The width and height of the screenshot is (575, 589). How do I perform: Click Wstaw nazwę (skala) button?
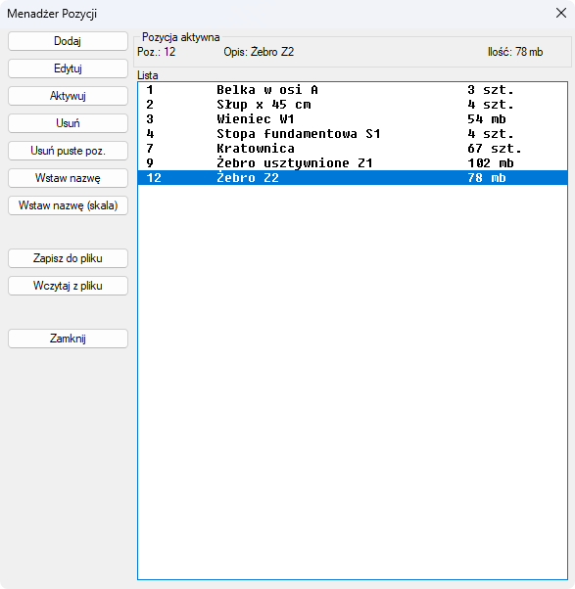click(x=68, y=205)
